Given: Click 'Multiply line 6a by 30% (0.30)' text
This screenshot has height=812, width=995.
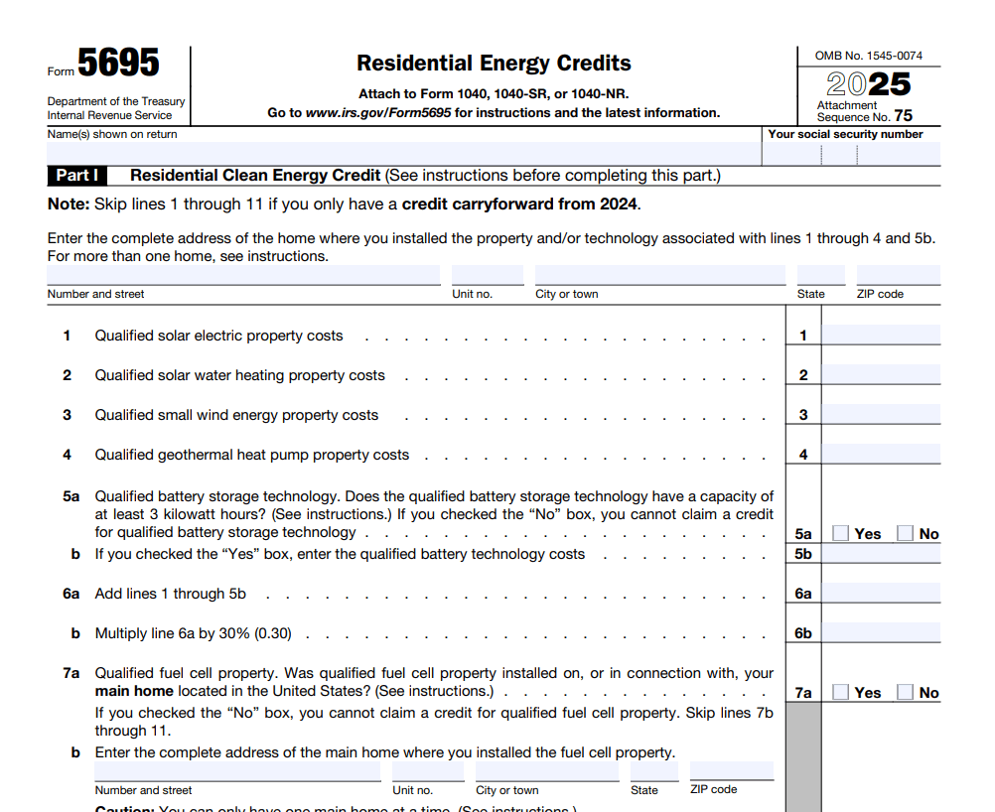Looking at the screenshot, I should (194, 633).
